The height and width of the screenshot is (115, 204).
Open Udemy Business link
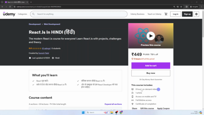click(137, 14)
